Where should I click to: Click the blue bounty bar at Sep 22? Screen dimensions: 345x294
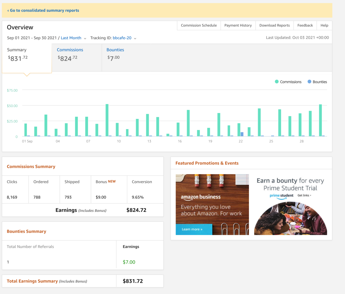[x=242, y=134]
